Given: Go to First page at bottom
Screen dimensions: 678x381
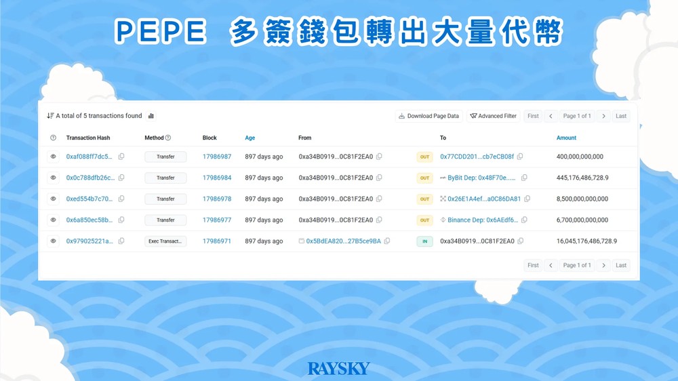Looking at the screenshot, I should [x=533, y=265].
